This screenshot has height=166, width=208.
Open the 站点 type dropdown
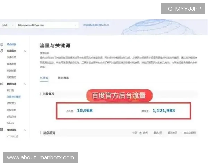point(8,25)
